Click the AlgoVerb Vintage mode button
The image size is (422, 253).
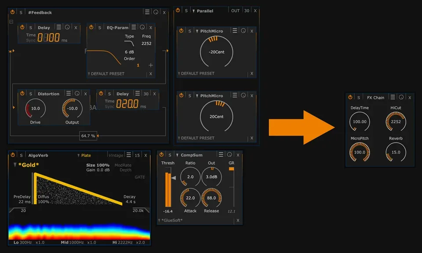116,155
